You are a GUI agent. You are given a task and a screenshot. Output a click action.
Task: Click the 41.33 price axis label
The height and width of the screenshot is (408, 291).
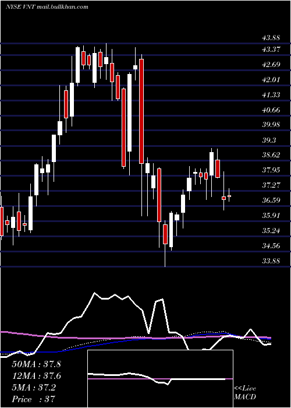271,94
